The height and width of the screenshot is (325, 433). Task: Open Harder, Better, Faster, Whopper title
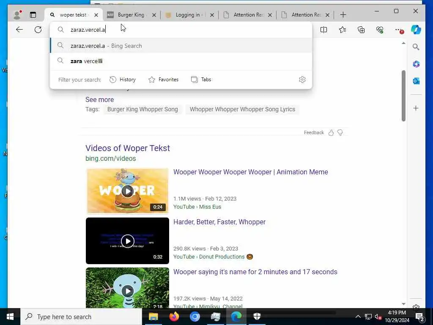tap(219, 222)
